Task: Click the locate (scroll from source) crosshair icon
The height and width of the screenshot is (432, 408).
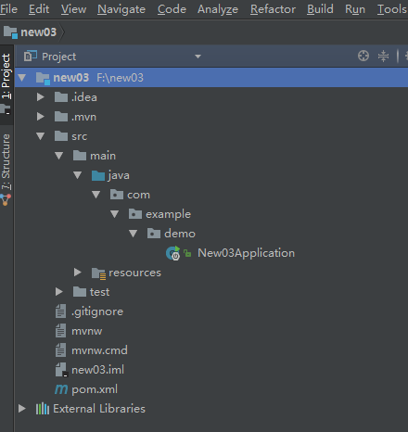Action: click(363, 56)
